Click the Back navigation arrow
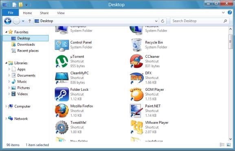 (8, 21)
